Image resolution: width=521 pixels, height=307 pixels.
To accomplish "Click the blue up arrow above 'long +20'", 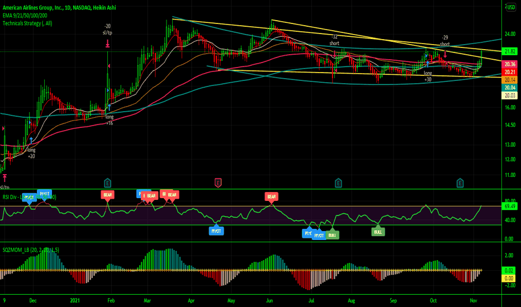I will pos(31,141).
